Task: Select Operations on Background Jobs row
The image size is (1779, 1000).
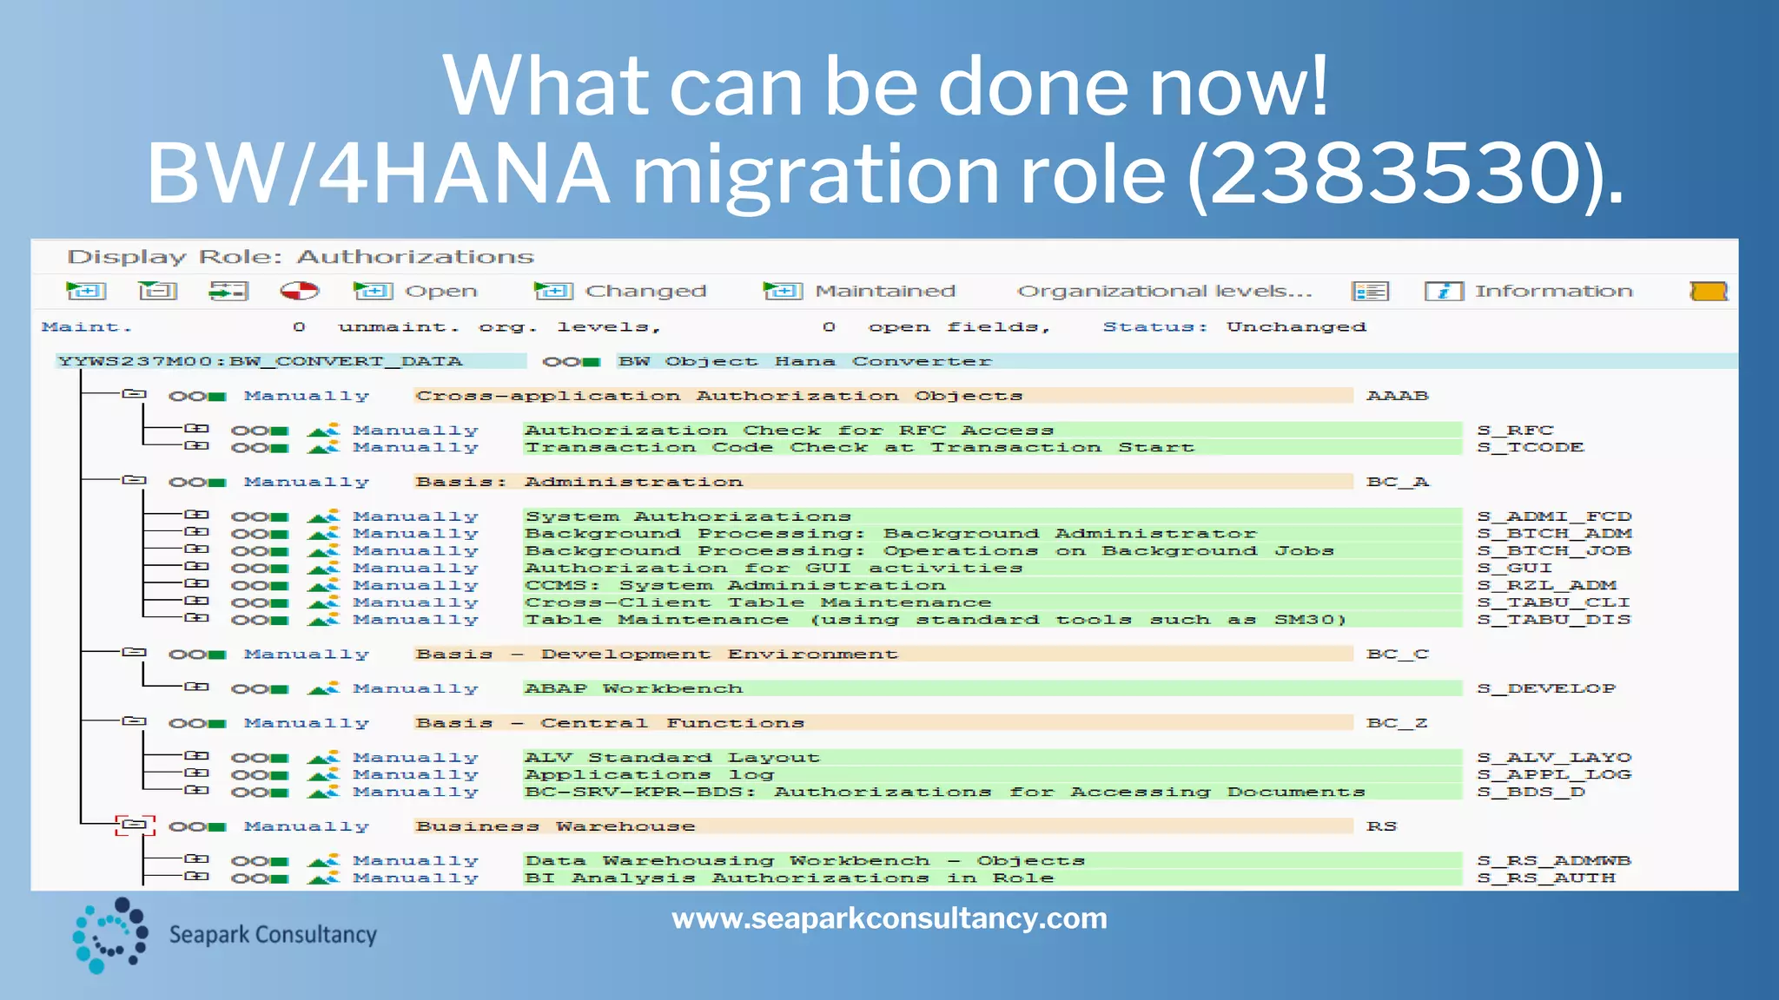Action: pos(992,551)
